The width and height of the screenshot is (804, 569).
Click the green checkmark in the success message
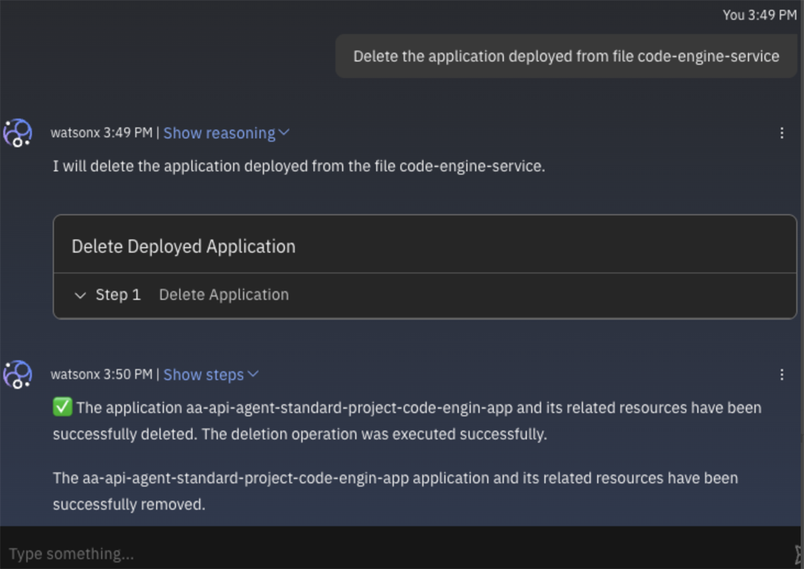61,406
